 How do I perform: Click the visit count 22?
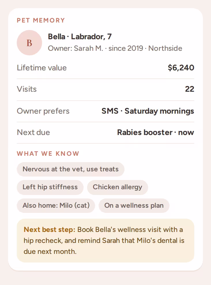[190, 89]
